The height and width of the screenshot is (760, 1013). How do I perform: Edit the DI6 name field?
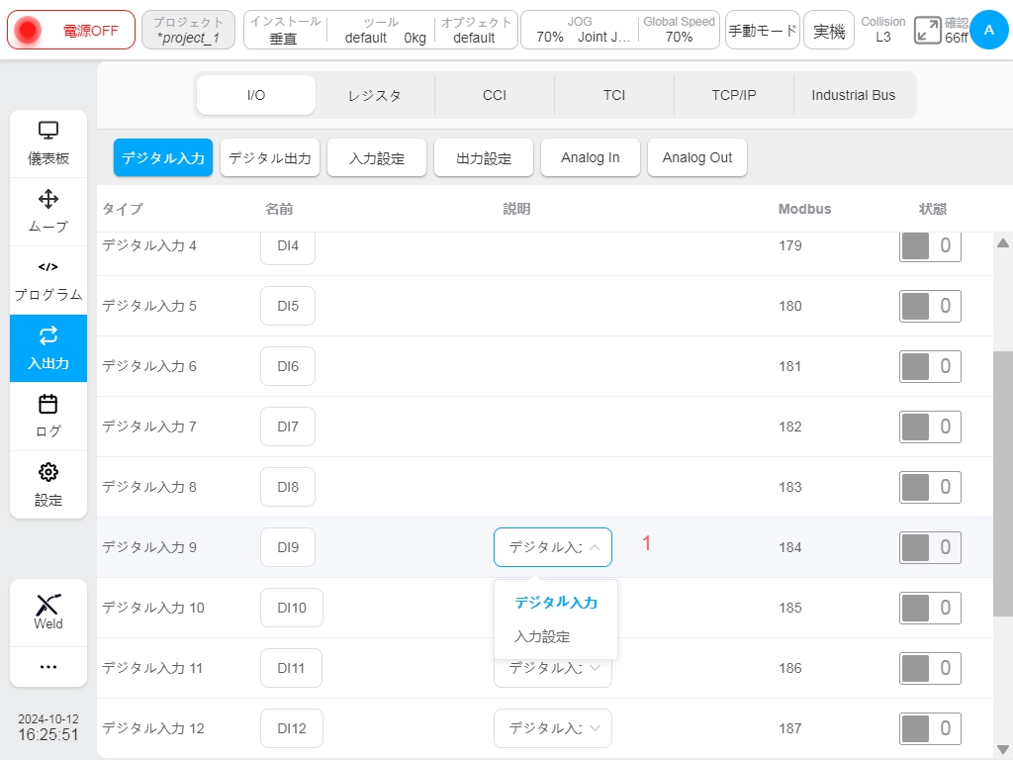click(x=288, y=366)
